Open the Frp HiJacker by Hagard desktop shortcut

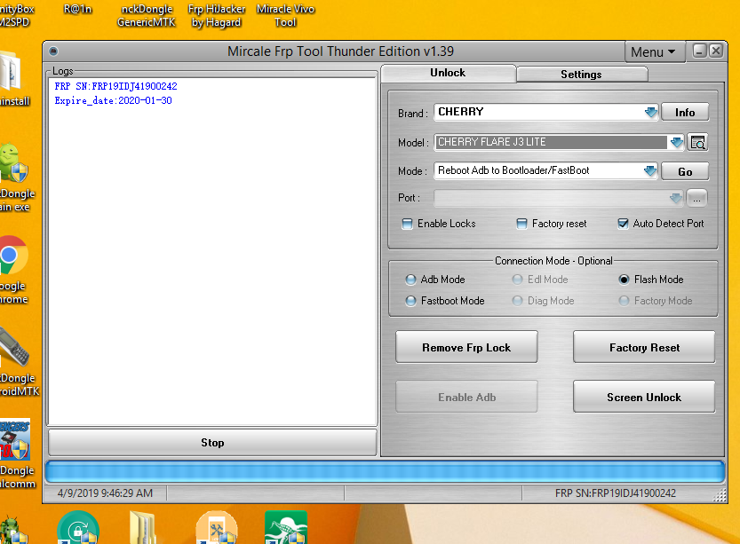coord(216,16)
